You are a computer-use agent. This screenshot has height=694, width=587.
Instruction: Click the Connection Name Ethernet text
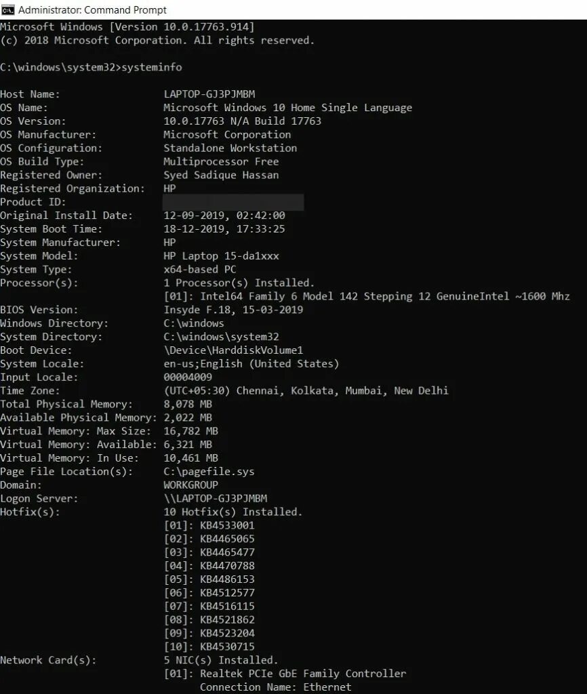tap(275, 687)
